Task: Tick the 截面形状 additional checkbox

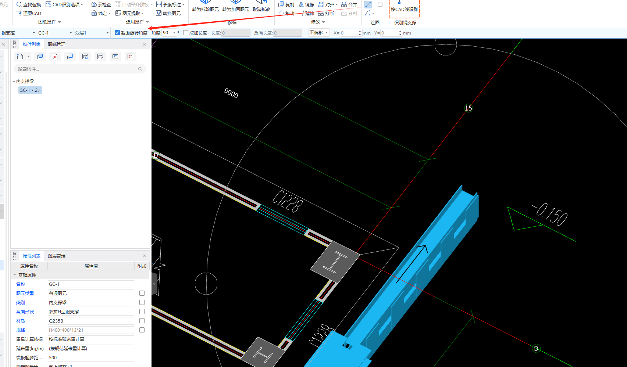Action: (x=142, y=312)
